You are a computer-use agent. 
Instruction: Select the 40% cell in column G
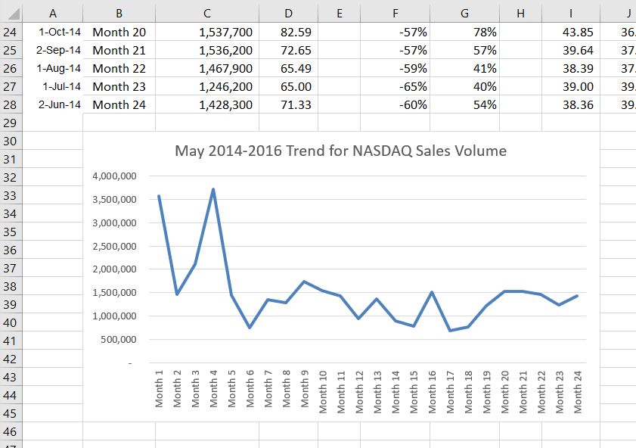click(465, 86)
